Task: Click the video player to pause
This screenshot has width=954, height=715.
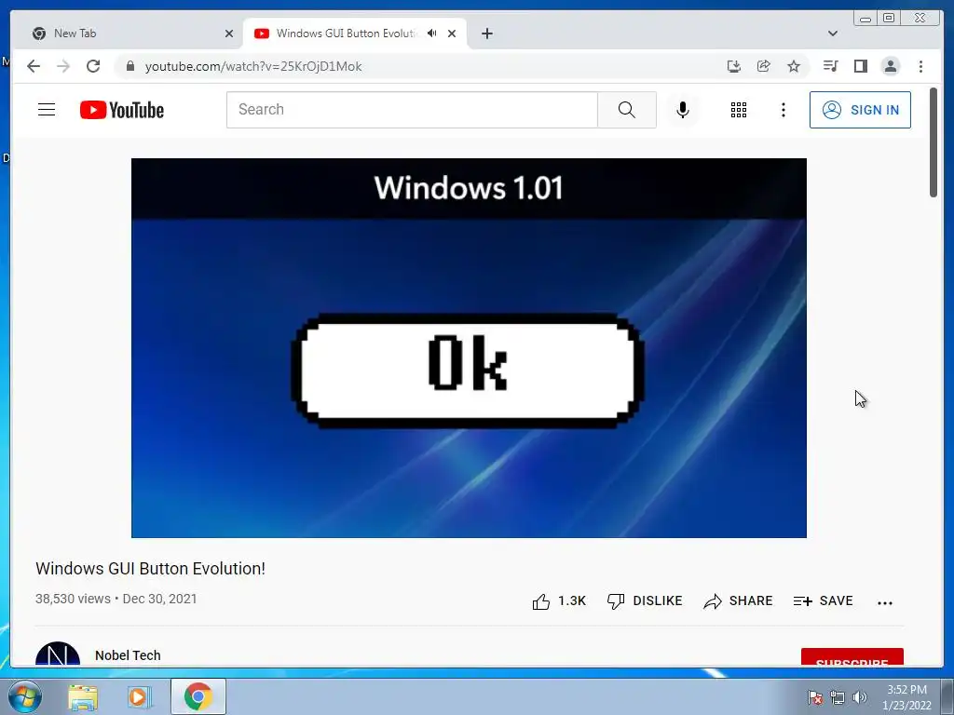Action: [x=469, y=348]
